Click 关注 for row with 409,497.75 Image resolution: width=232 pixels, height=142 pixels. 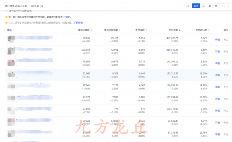(x=226, y=40)
